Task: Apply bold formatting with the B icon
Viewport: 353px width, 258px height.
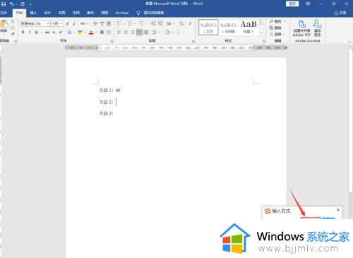Action: coord(23,32)
